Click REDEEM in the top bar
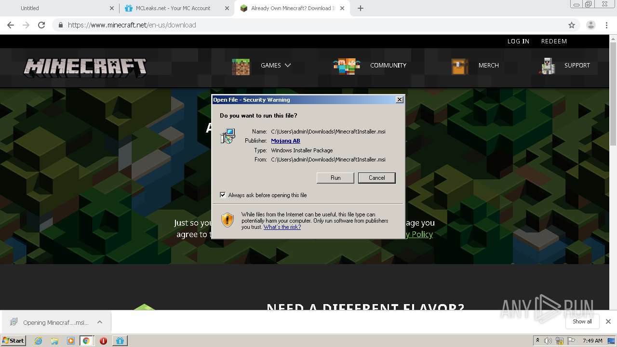Image resolution: width=617 pixels, height=347 pixels. tap(554, 41)
